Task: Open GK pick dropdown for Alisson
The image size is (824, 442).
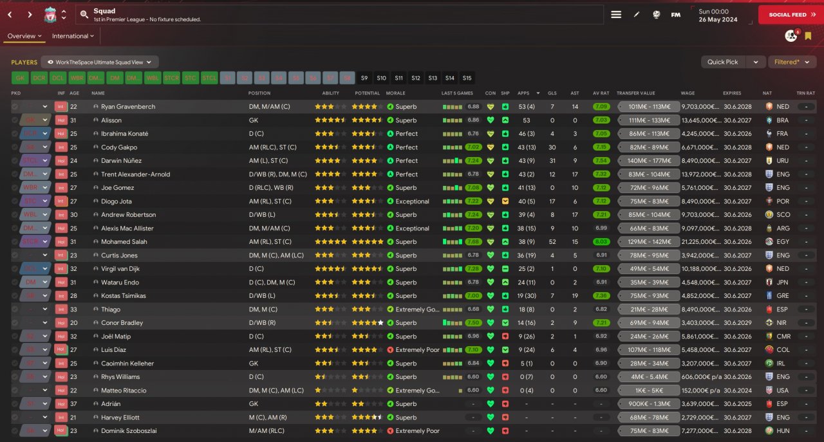Action: tap(45, 120)
